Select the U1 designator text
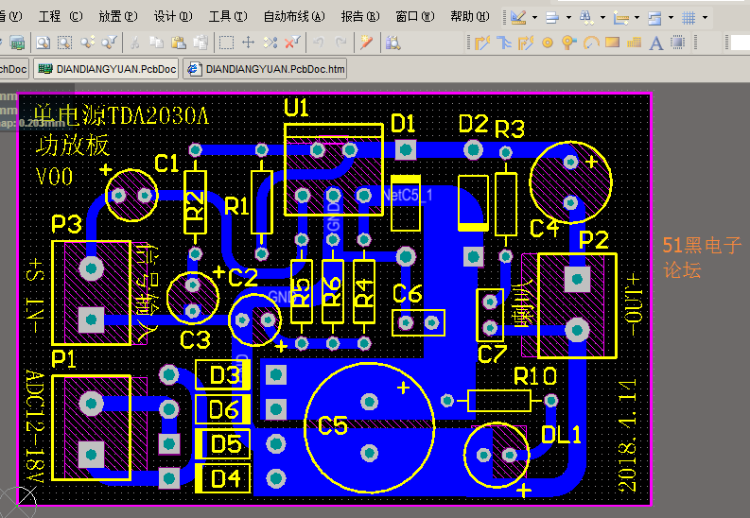The width and height of the screenshot is (750, 518). 296,108
